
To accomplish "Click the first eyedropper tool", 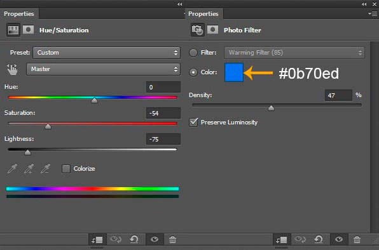I will click(12, 169).
